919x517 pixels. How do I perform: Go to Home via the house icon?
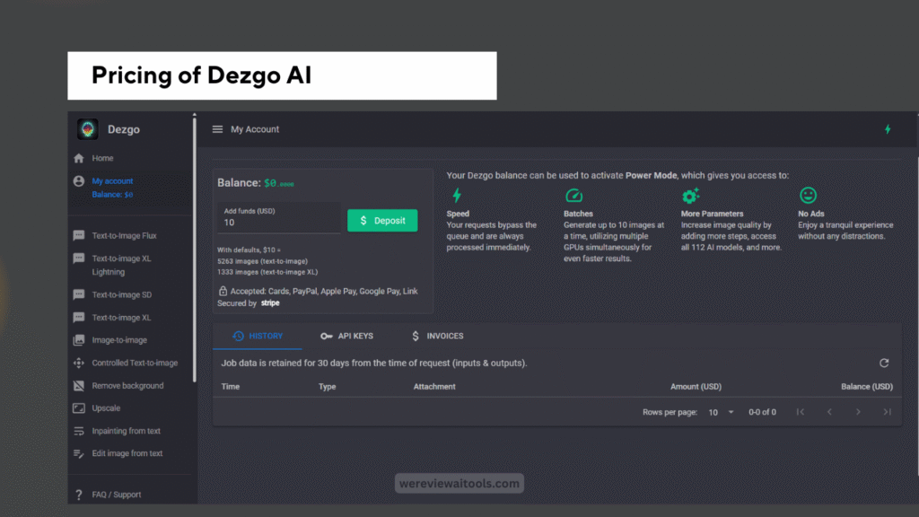pos(79,158)
